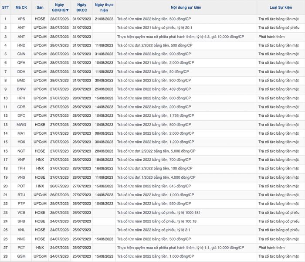
Task: Select stock code DDH
Action: (x=21, y=71)
